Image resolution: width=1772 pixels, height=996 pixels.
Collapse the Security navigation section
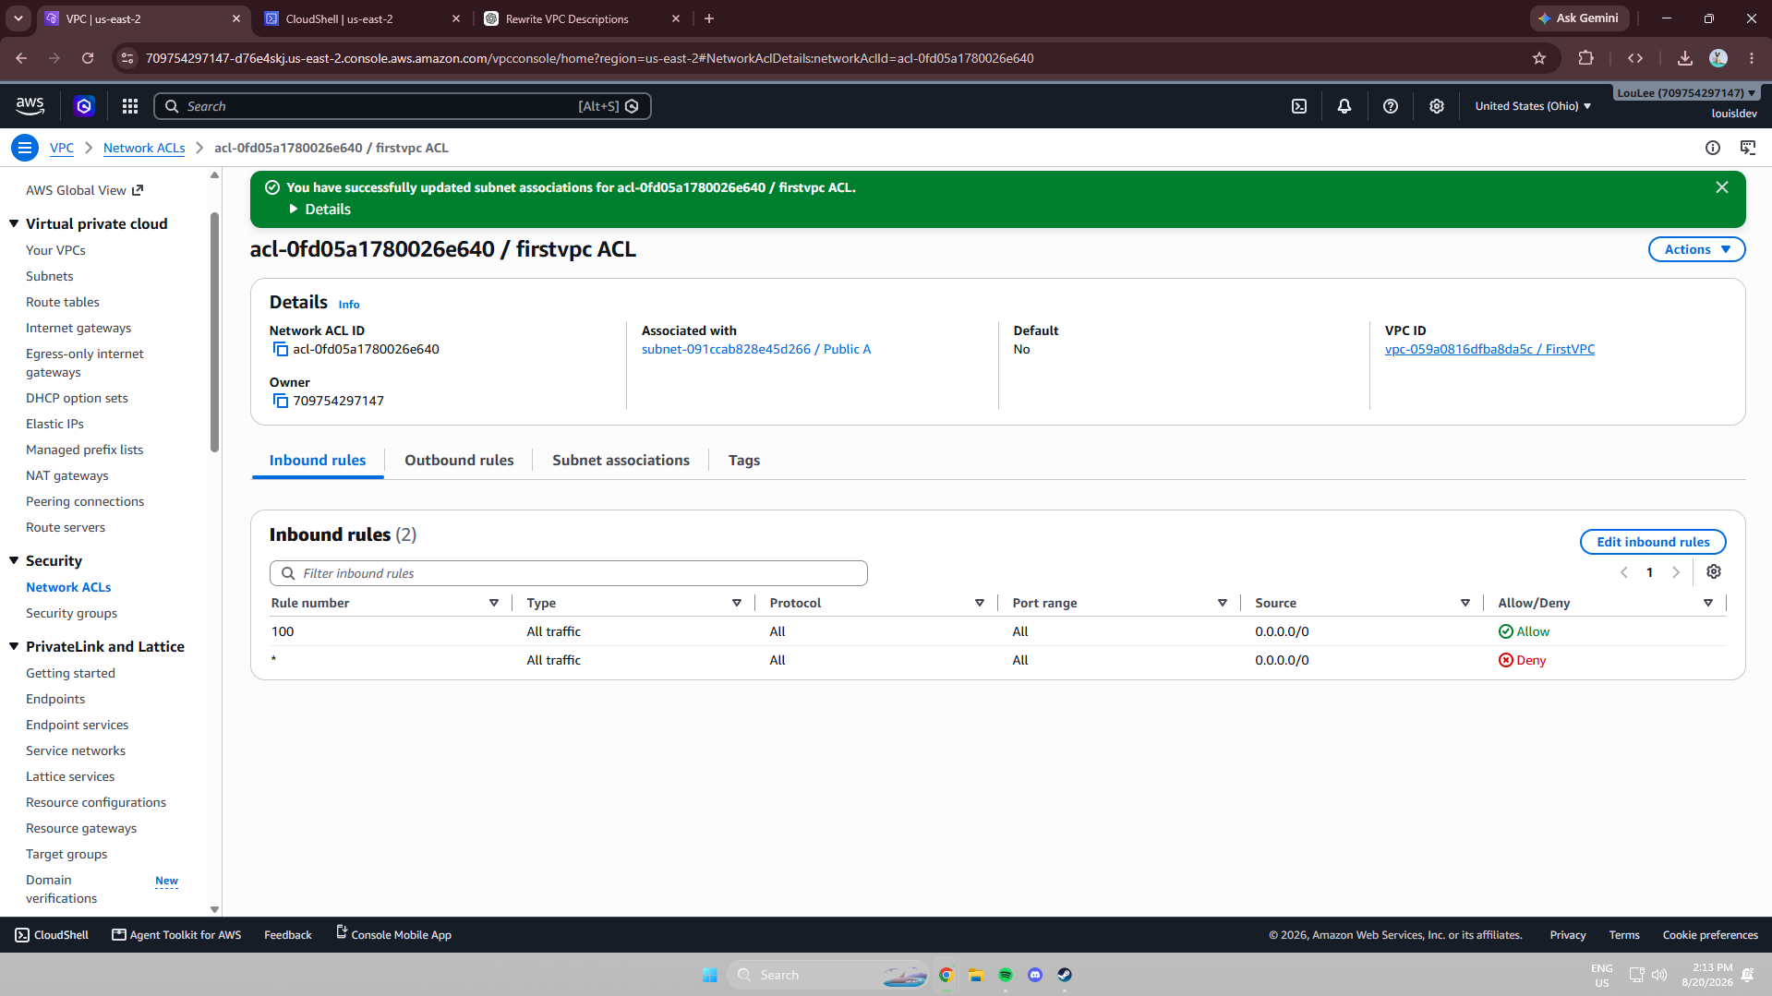14,560
